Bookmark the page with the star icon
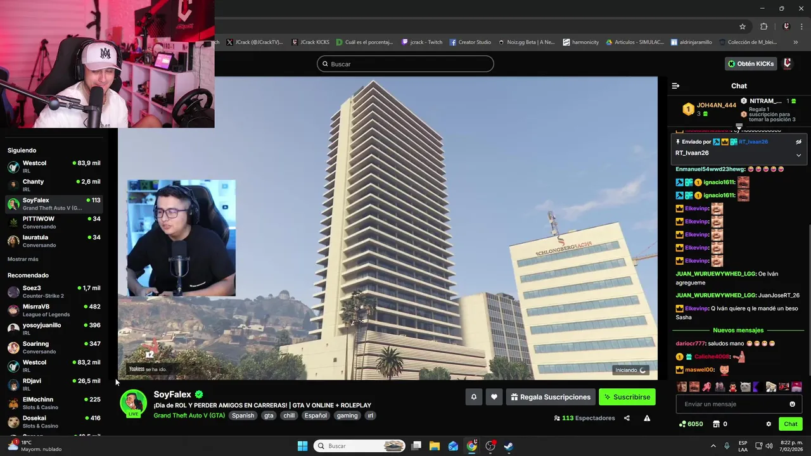Viewport: 811px width, 456px height. click(743, 27)
